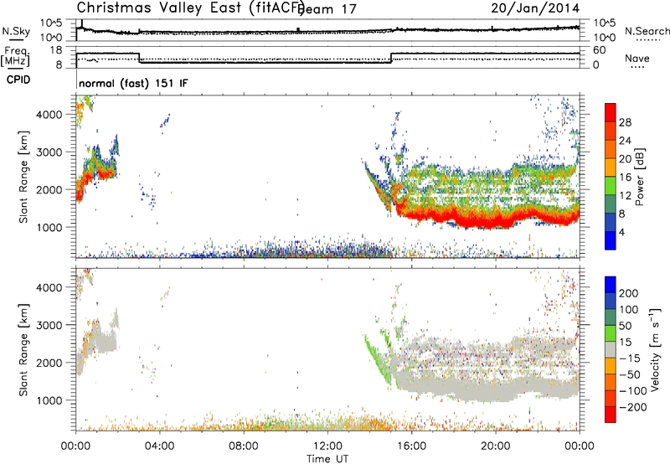Click the 'CPID' label
670x464 pixels.
coord(18,80)
